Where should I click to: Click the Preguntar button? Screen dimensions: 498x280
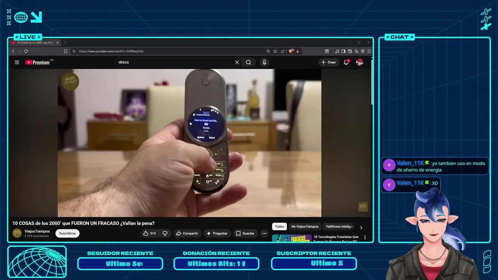[x=217, y=233]
